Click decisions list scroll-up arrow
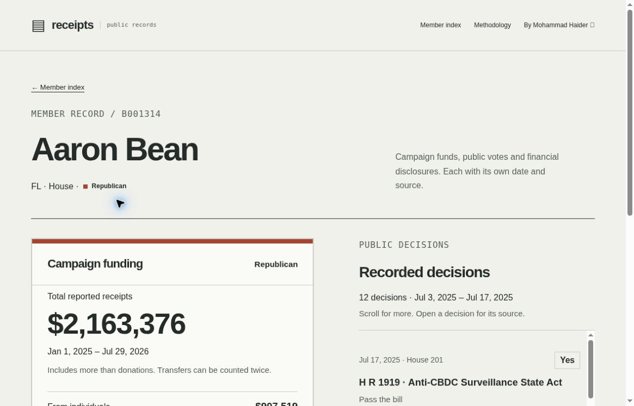 coord(590,335)
